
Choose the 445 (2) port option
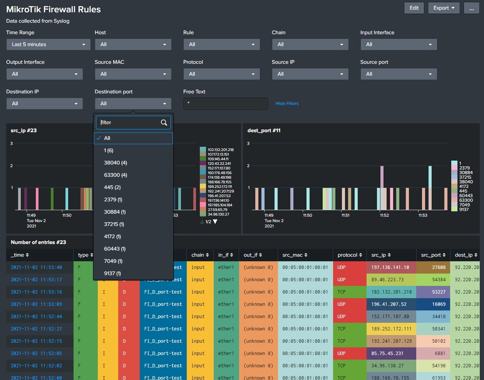click(x=134, y=188)
